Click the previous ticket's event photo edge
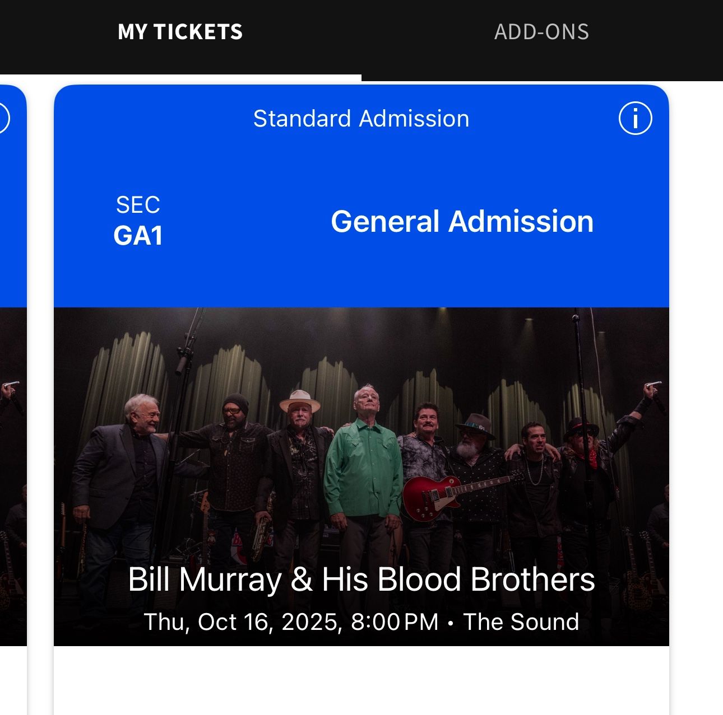 (x=12, y=476)
